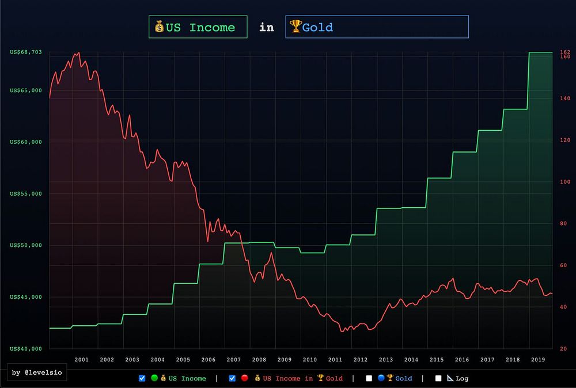
Task: Click the green circle legend marker
Action: tap(154, 378)
